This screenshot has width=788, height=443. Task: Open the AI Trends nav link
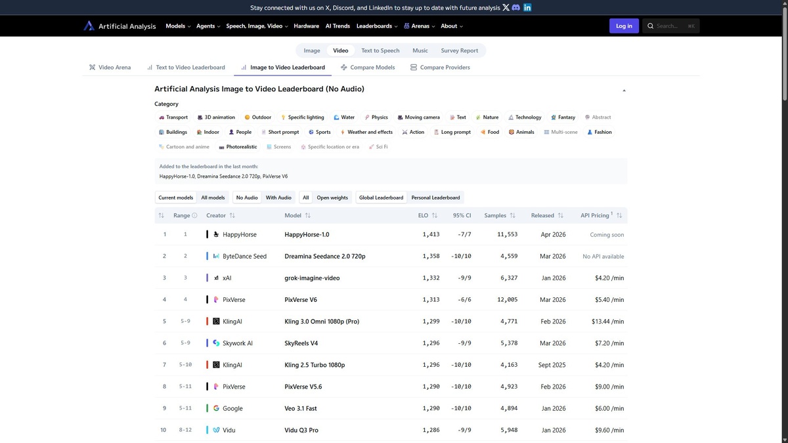[x=338, y=26]
